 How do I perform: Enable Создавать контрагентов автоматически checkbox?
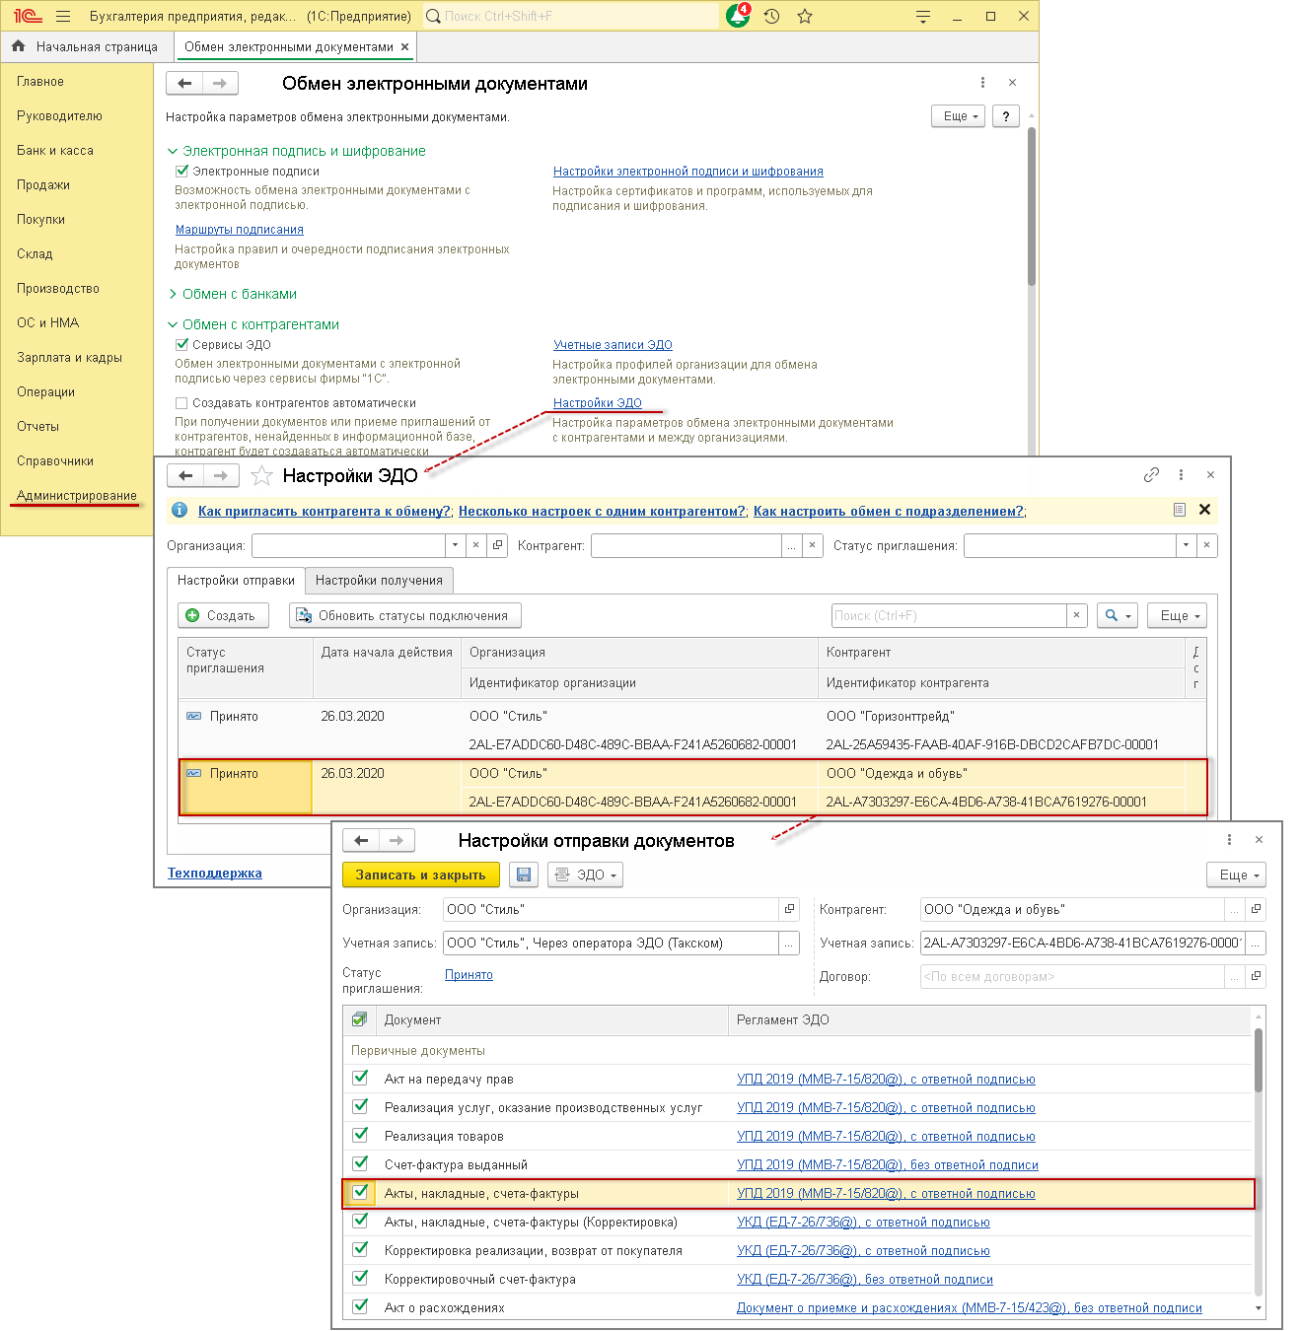tap(181, 402)
